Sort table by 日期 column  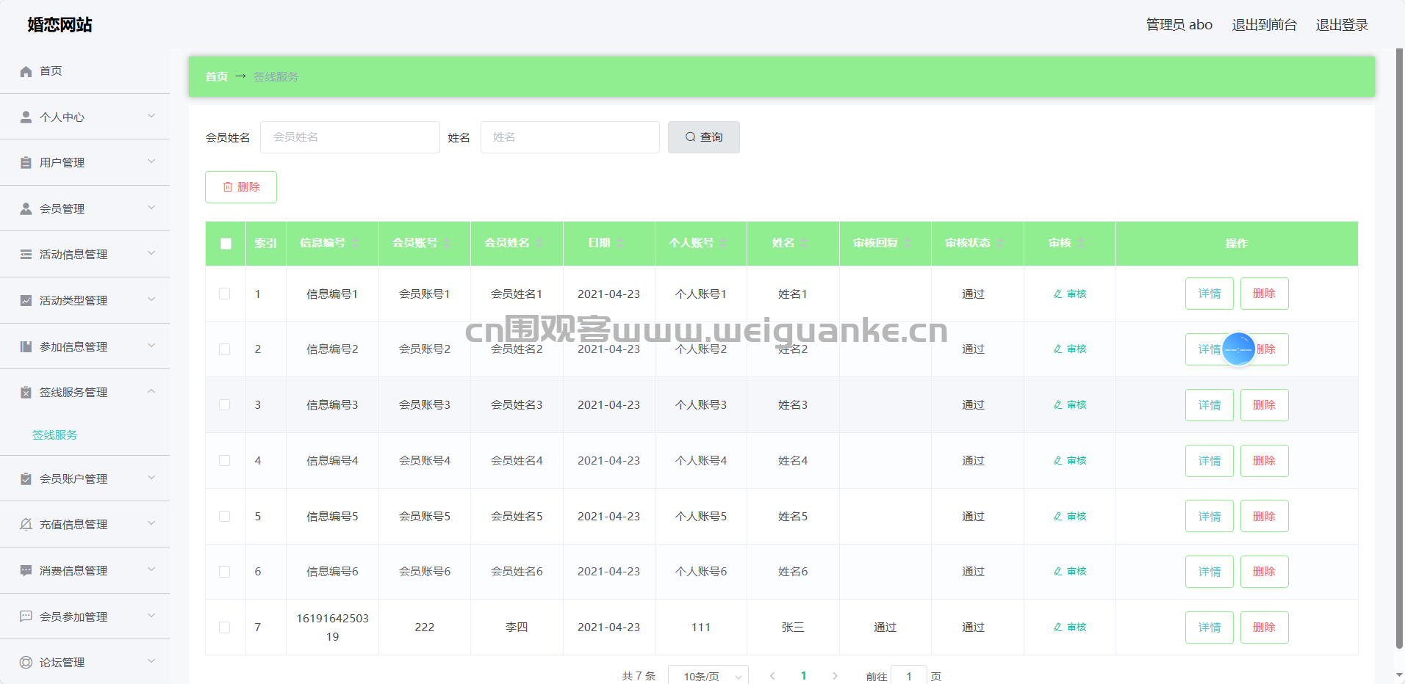click(x=619, y=243)
